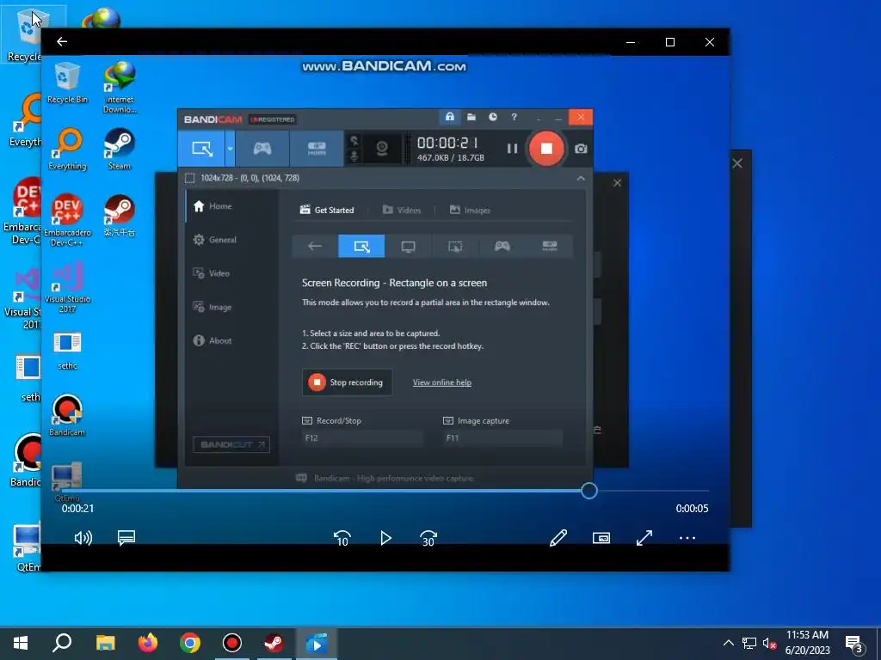This screenshot has height=660, width=881.
Task: Open the taskbar clock showing 11:53 AM
Action: [x=807, y=643]
